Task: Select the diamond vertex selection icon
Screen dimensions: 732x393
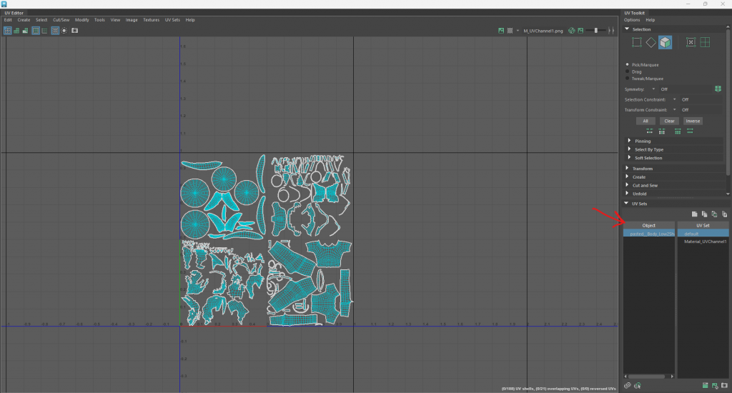Action: (651, 42)
